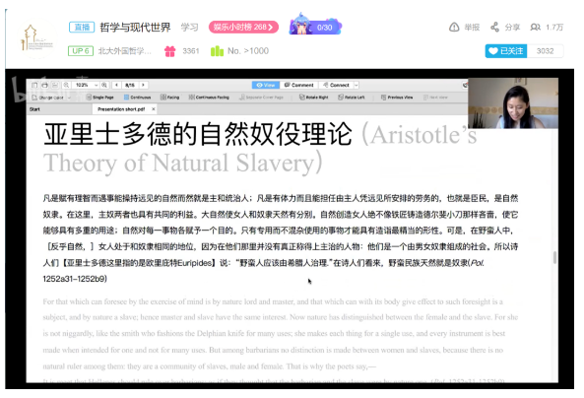Expand the dropdown arrow beside Connect
The height and width of the screenshot is (398, 584).
[357, 85]
